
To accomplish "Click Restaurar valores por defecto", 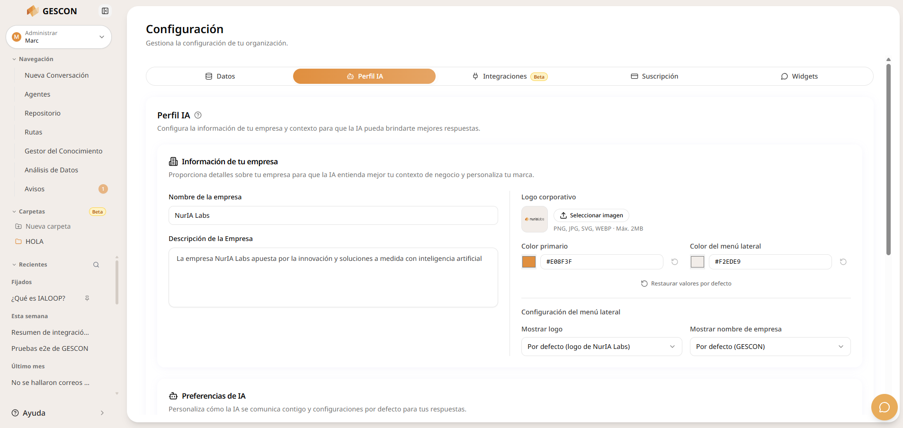I will (x=686, y=284).
